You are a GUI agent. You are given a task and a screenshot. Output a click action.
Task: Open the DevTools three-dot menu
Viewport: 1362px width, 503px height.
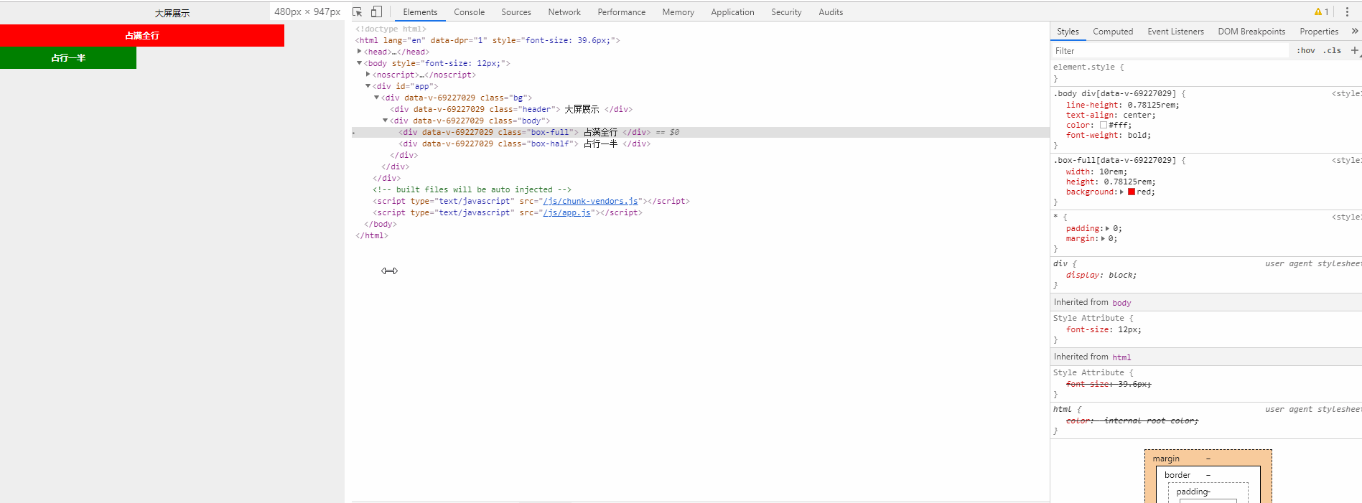[x=1347, y=12]
